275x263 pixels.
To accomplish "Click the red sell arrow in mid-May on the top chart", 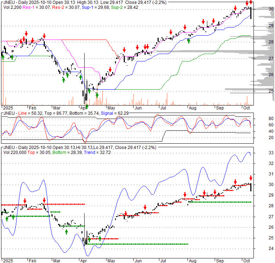I will coord(124,50).
